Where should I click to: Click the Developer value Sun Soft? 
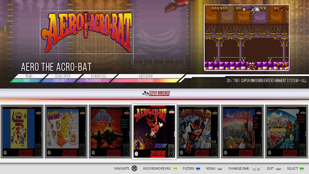tap(59, 80)
